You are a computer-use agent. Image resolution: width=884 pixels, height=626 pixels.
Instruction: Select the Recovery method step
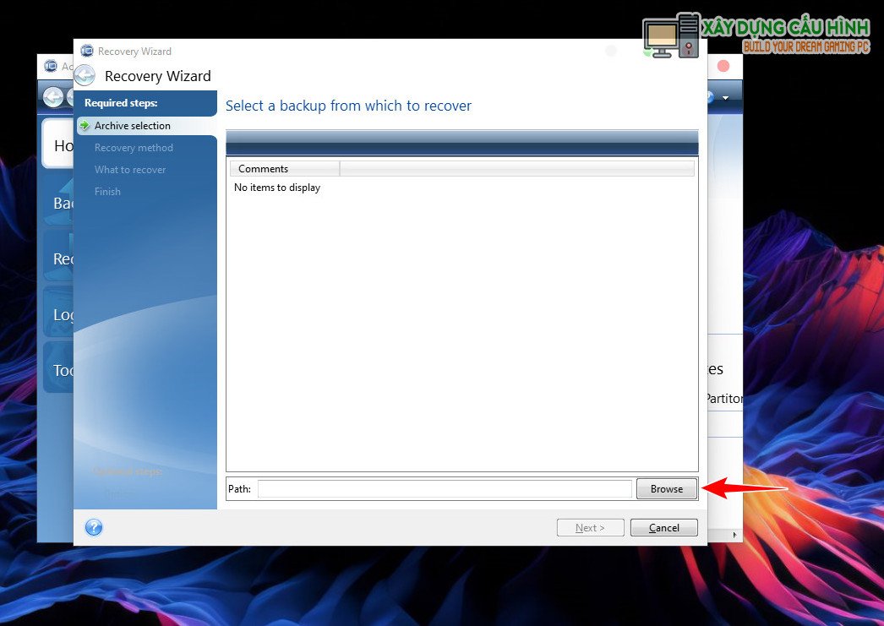(134, 148)
